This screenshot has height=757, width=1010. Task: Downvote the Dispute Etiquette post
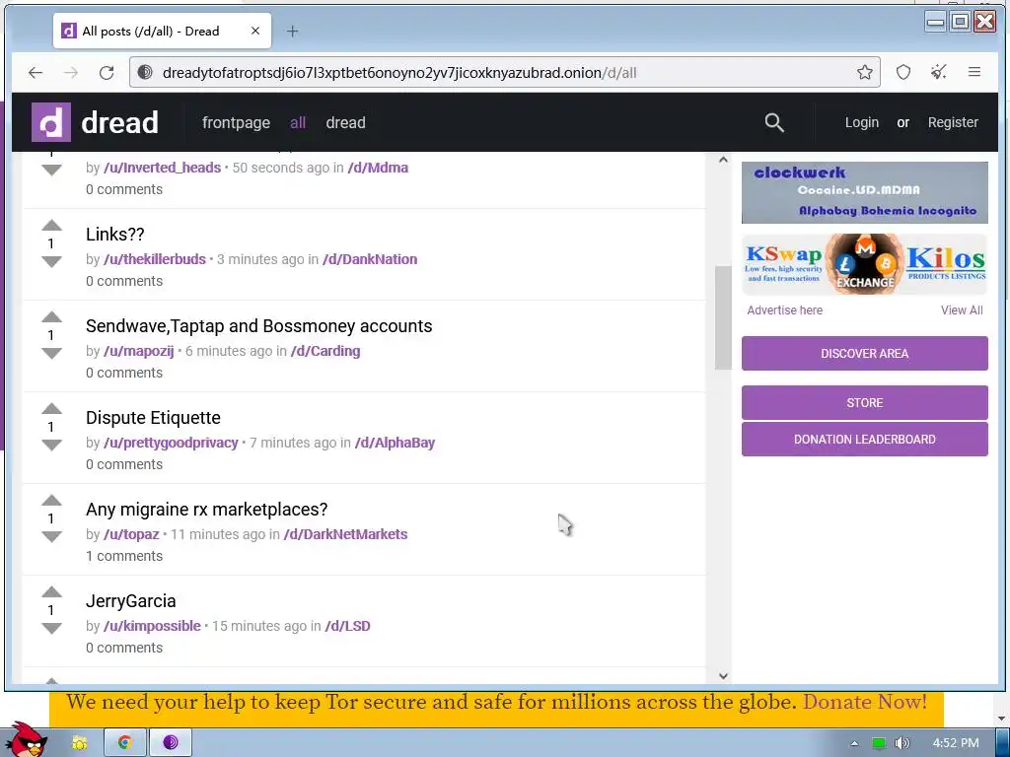pyautogui.click(x=51, y=445)
